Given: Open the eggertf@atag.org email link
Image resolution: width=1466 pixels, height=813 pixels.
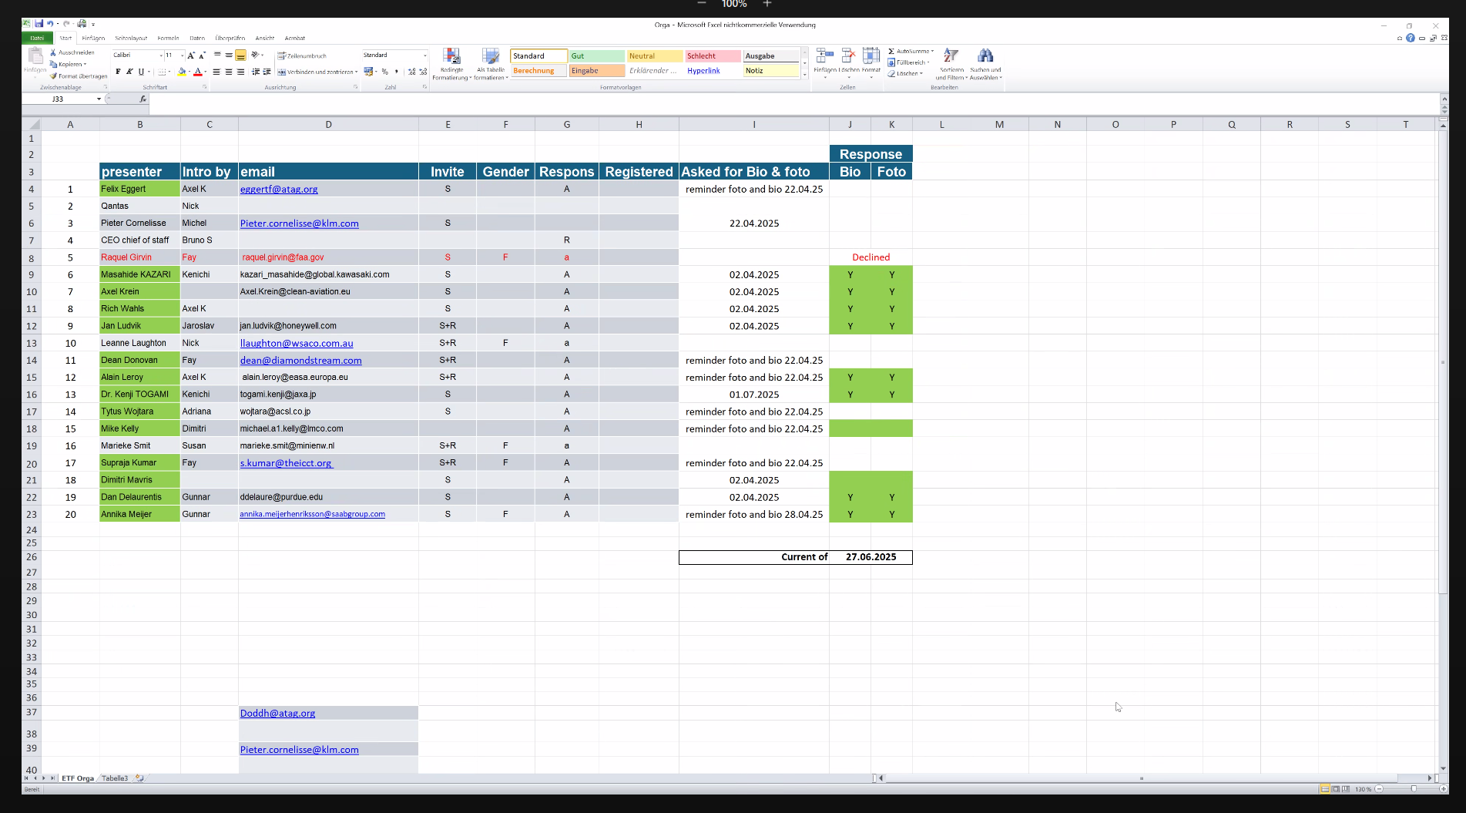Looking at the screenshot, I should (x=279, y=190).
